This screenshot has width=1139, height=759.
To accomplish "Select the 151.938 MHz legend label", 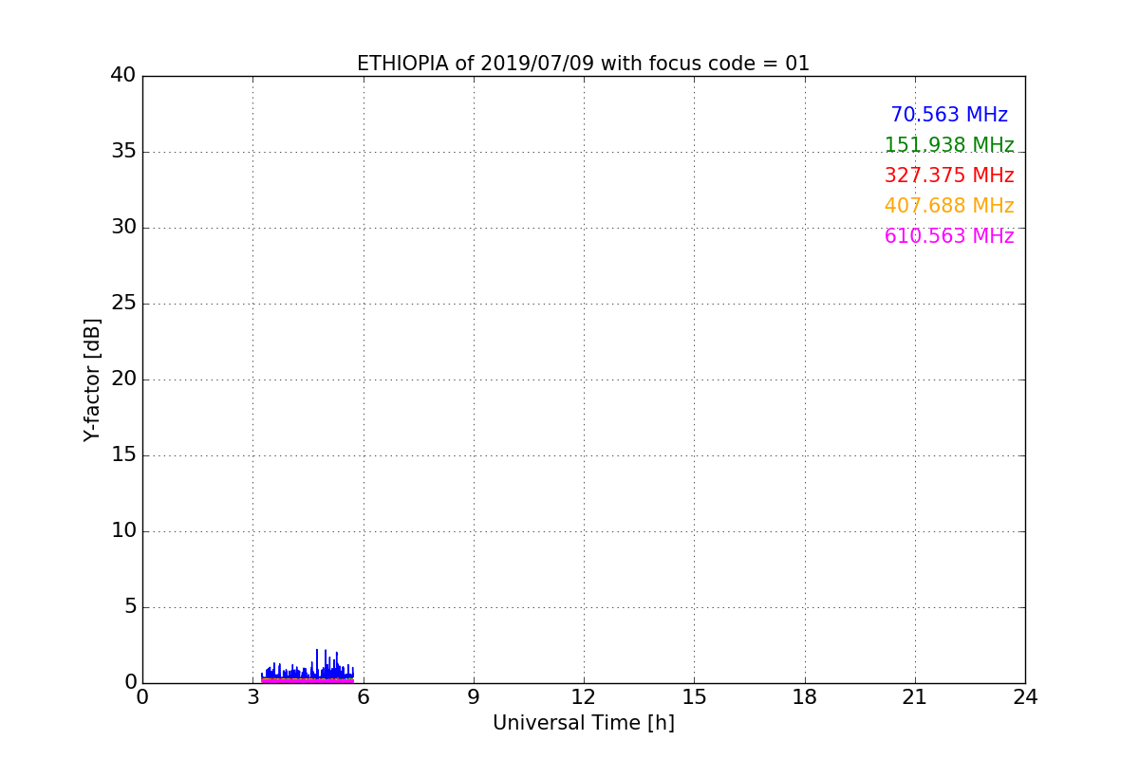I will tap(949, 145).
